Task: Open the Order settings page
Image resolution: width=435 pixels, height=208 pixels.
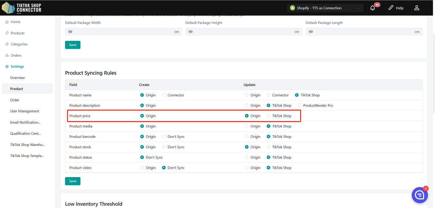Action: (x=15, y=100)
